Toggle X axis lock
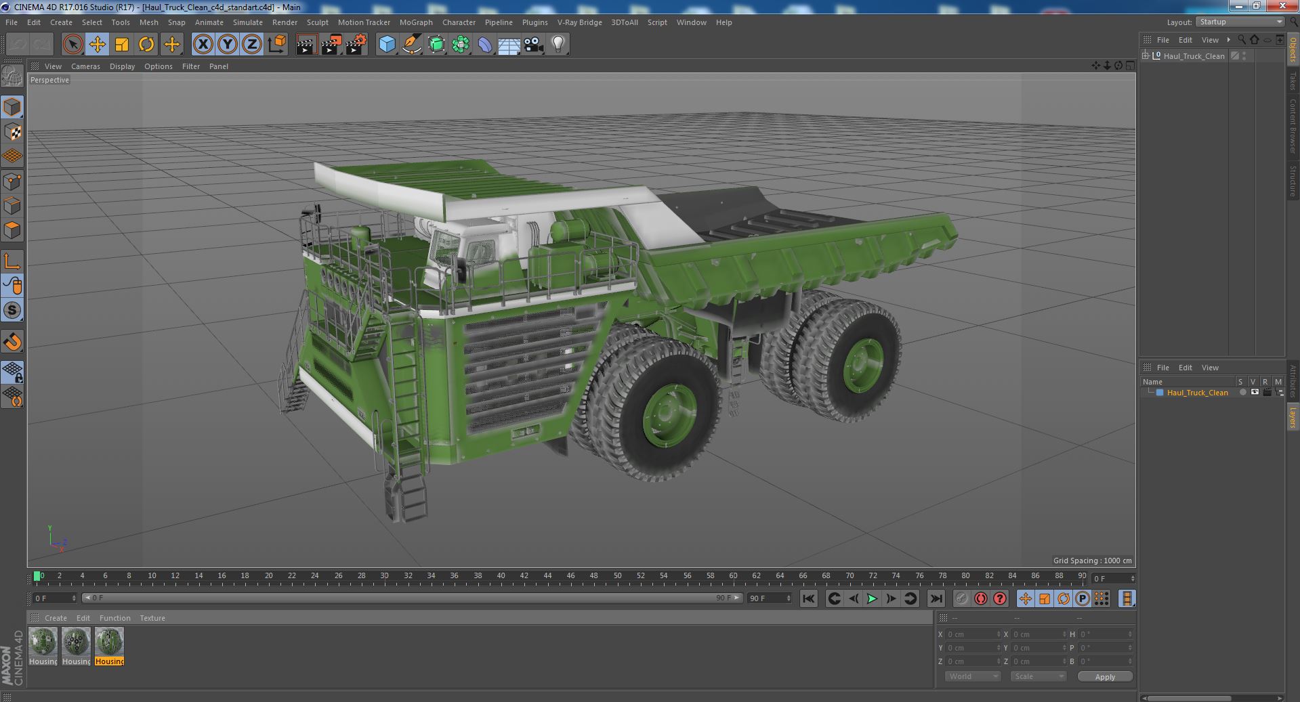 click(203, 45)
